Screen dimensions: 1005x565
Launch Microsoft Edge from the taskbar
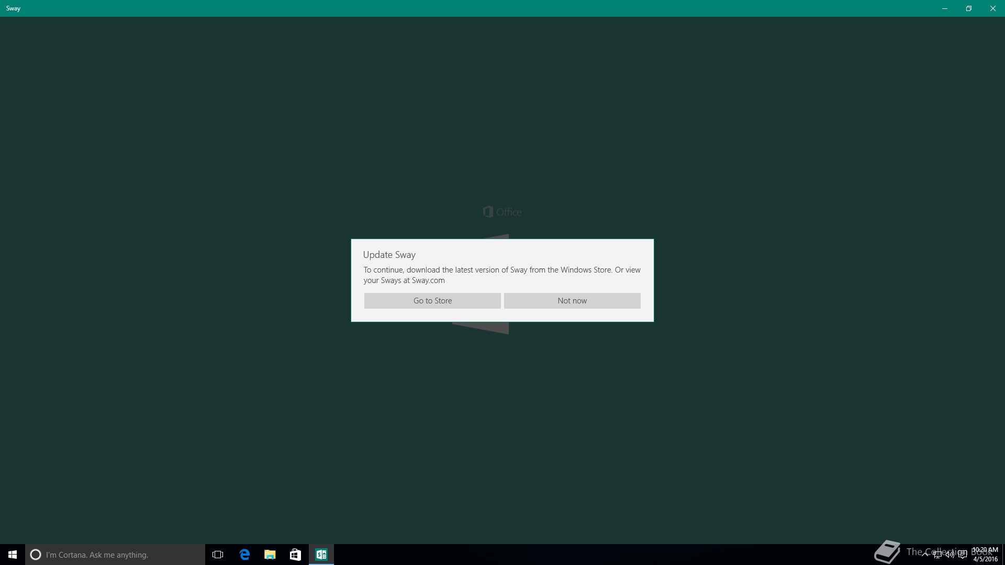[x=244, y=555]
